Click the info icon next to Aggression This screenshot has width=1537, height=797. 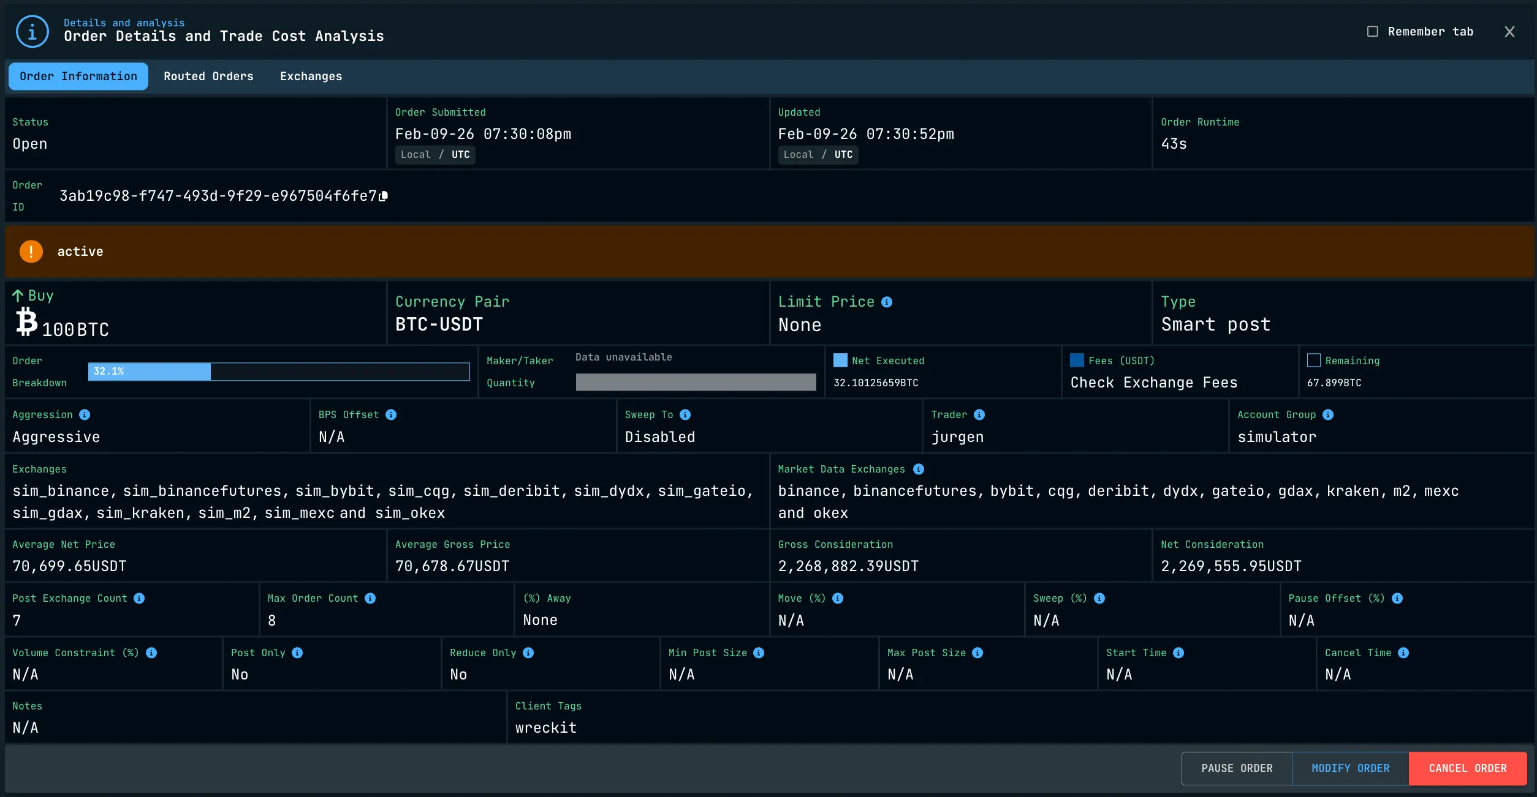tap(85, 414)
